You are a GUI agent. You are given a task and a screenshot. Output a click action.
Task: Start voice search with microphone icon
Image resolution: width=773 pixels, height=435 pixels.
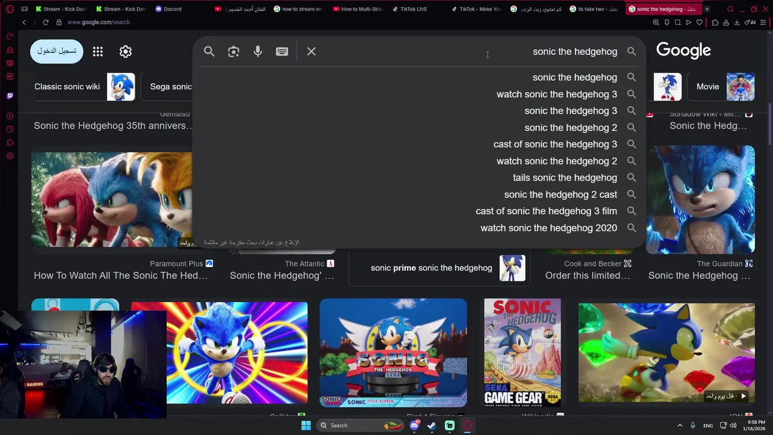tap(258, 52)
